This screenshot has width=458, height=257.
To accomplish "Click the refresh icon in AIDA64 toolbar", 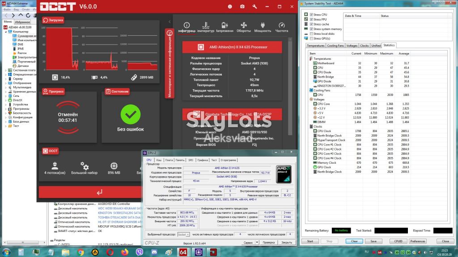I will coord(28,15).
